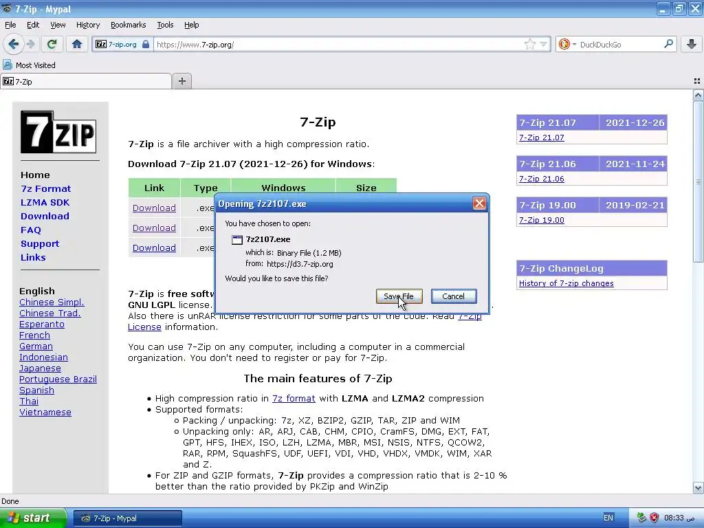The image size is (704, 528).
Task: Open the DuckDuckGo search engine selector
Action: point(567,44)
